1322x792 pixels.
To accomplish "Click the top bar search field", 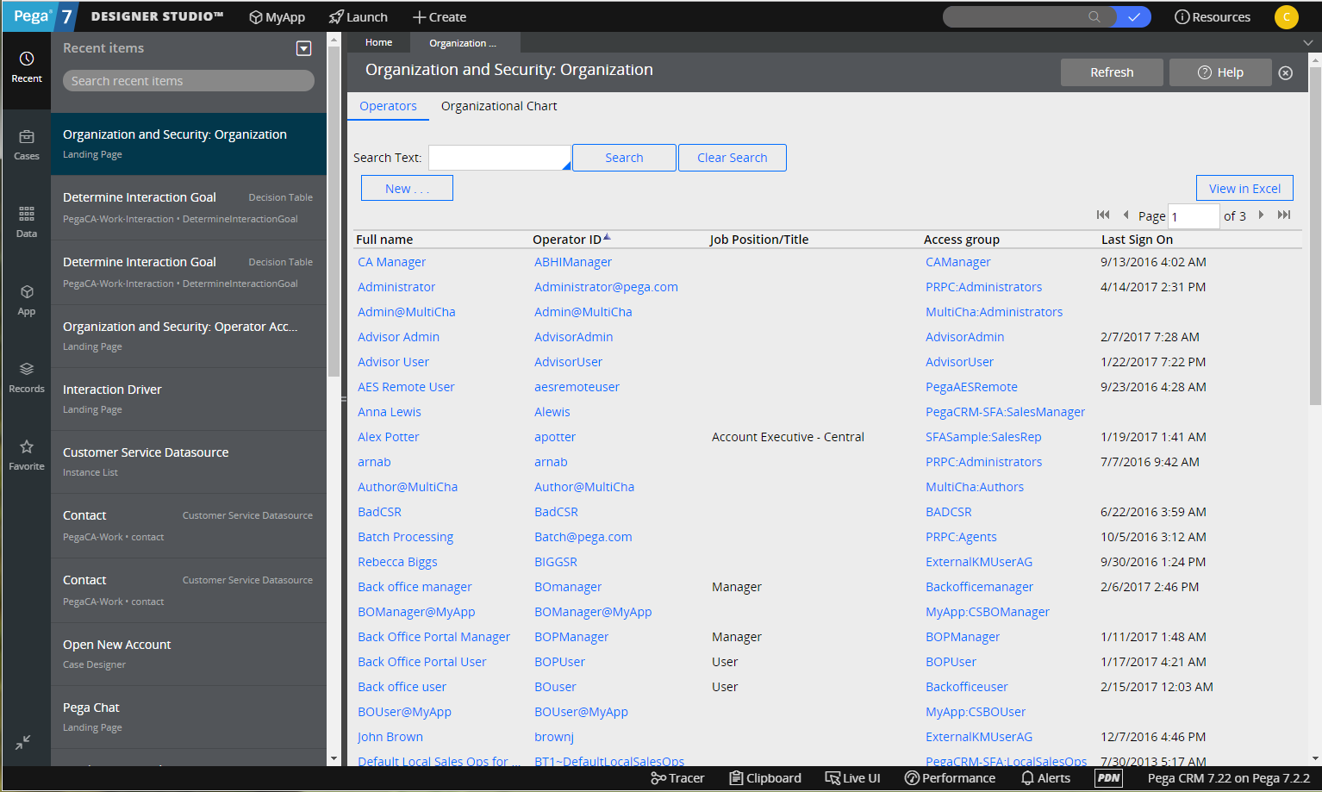I will tap(1029, 16).
